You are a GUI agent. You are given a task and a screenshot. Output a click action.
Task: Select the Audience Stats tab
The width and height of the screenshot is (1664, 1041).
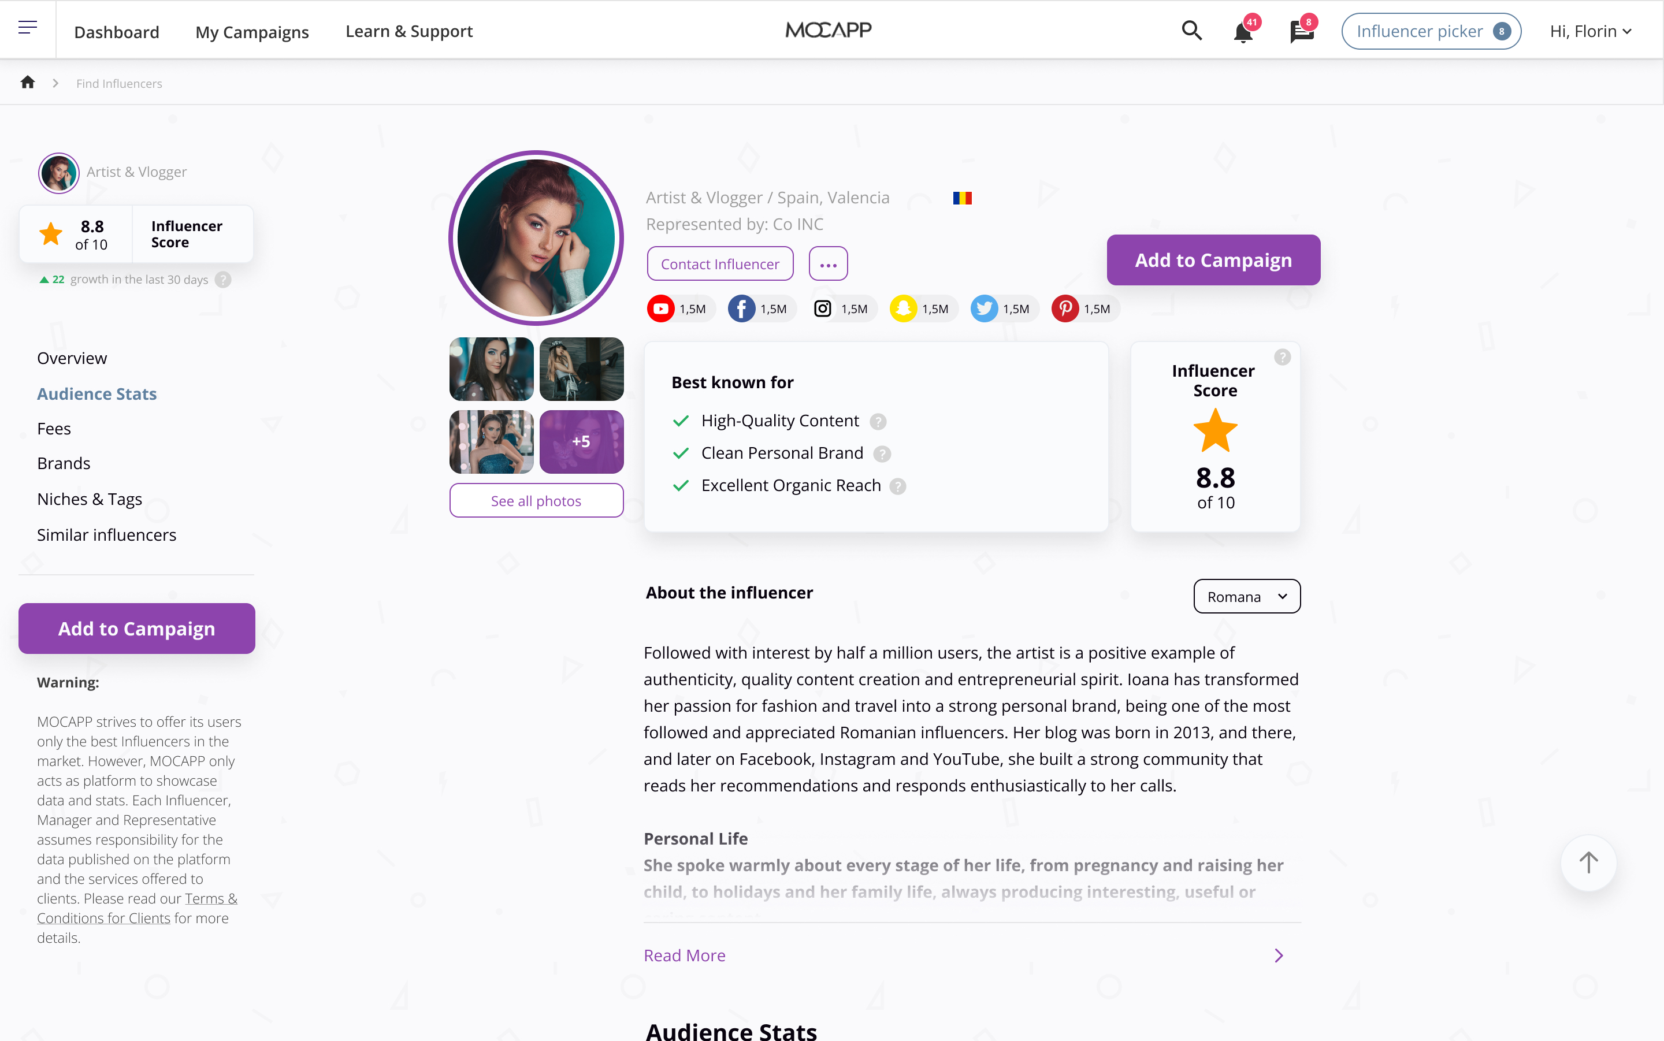[x=96, y=393]
